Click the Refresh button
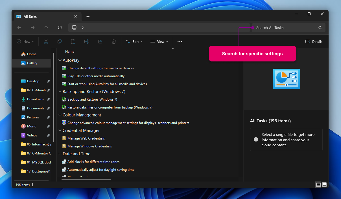341x199 pixels. tap(60, 28)
